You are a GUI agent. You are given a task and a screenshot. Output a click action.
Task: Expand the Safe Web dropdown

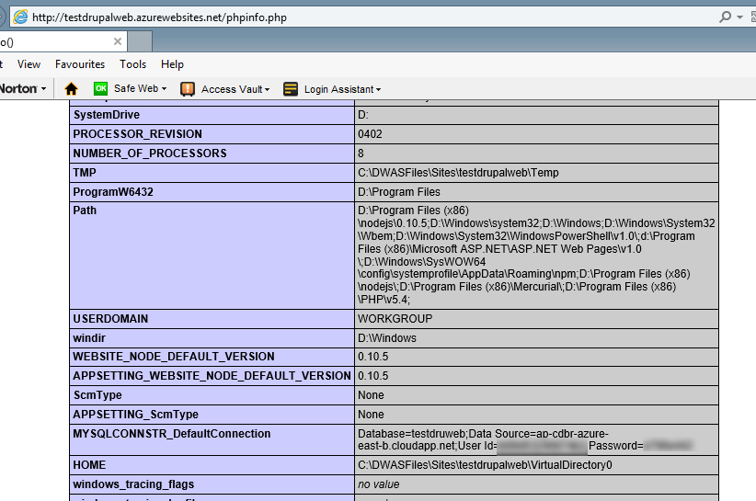point(164,89)
